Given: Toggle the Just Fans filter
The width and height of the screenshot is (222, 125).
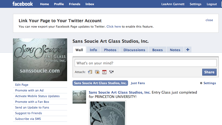Looking at the screenshot, I should point(138,83).
